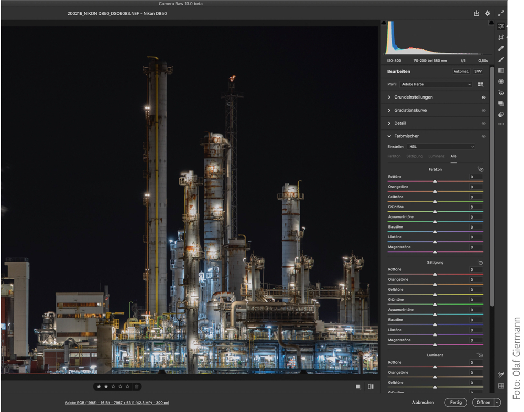Image resolution: width=524 pixels, height=412 pixels.
Task: Switch to the Luminanz tab
Action: (436, 156)
